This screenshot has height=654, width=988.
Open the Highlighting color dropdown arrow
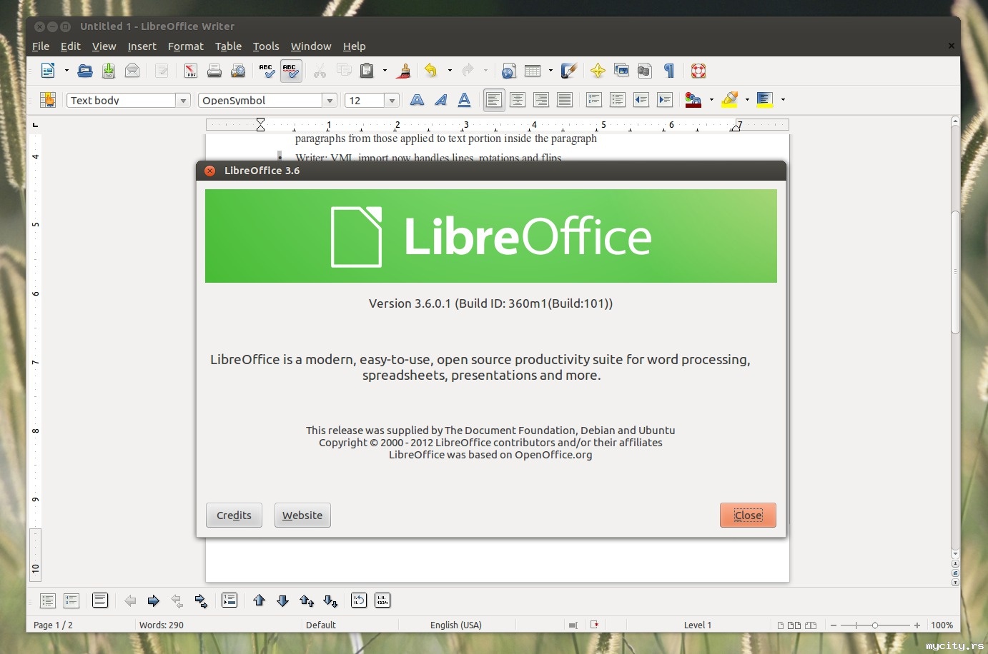click(747, 100)
